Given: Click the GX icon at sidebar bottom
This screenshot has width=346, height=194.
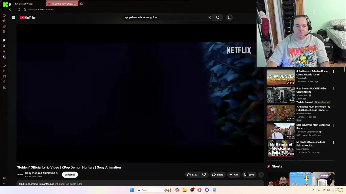Looking at the screenshot, I should pyautogui.click(x=4, y=178).
